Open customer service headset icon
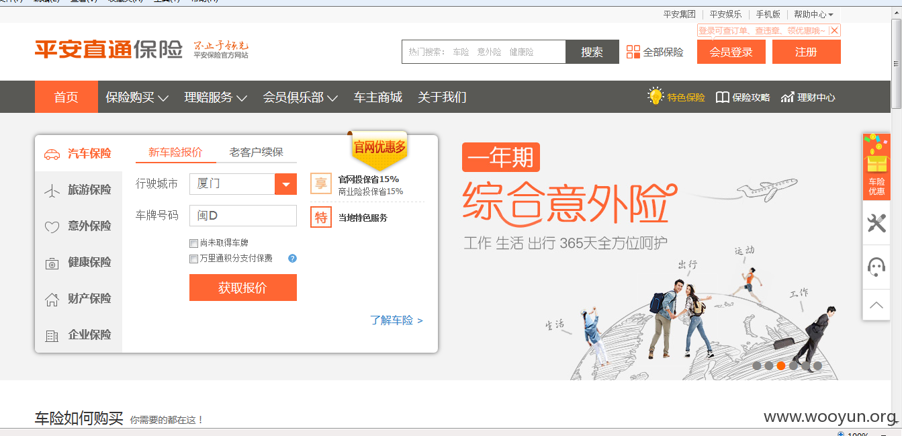 pyautogui.click(x=876, y=267)
